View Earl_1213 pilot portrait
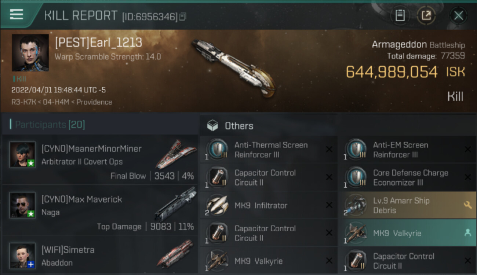 pyautogui.click(x=30, y=53)
